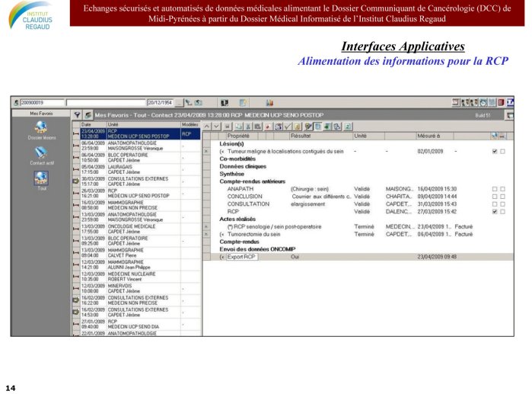Viewport: 532px width, 394px height.
Task: Open Contact actif from the sidebar
Action: (41, 156)
